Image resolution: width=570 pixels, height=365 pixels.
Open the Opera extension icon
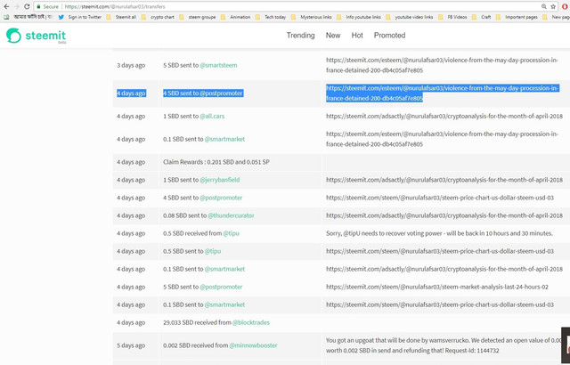click(x=566, y=6)
